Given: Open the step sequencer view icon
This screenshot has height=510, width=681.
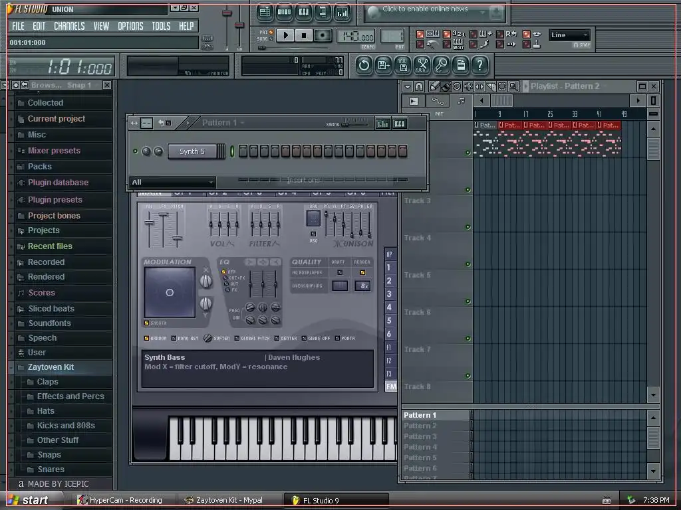Looking at the screenshot, I should point(284,12).
